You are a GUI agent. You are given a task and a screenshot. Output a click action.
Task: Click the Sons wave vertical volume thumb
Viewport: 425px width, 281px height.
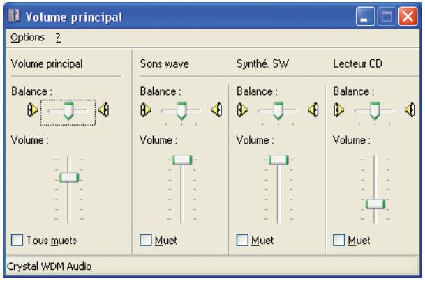[182, 160]
